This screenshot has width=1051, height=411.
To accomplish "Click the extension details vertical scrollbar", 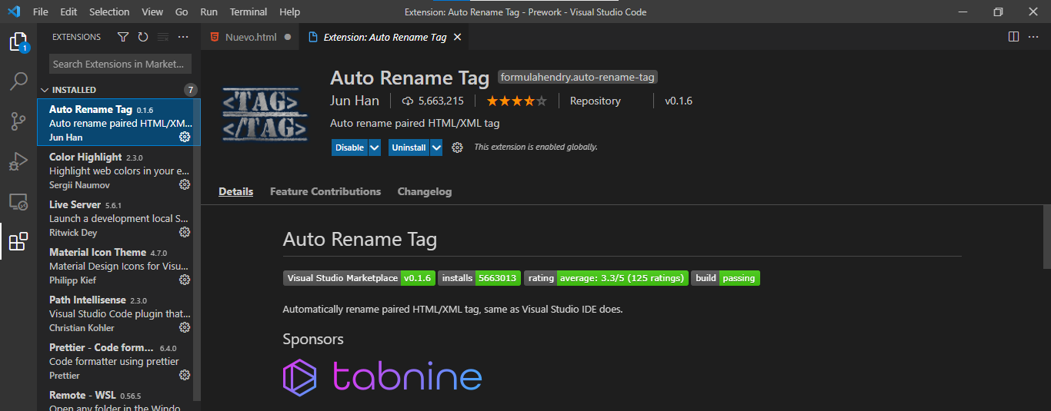I will (1046, 237).
